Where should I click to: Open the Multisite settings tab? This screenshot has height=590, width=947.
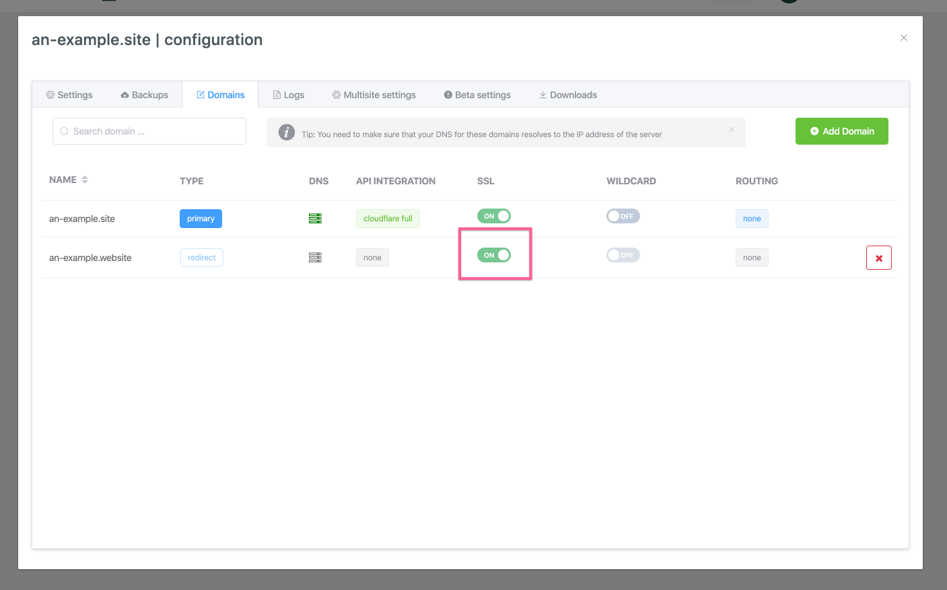[x=374, y=95]
